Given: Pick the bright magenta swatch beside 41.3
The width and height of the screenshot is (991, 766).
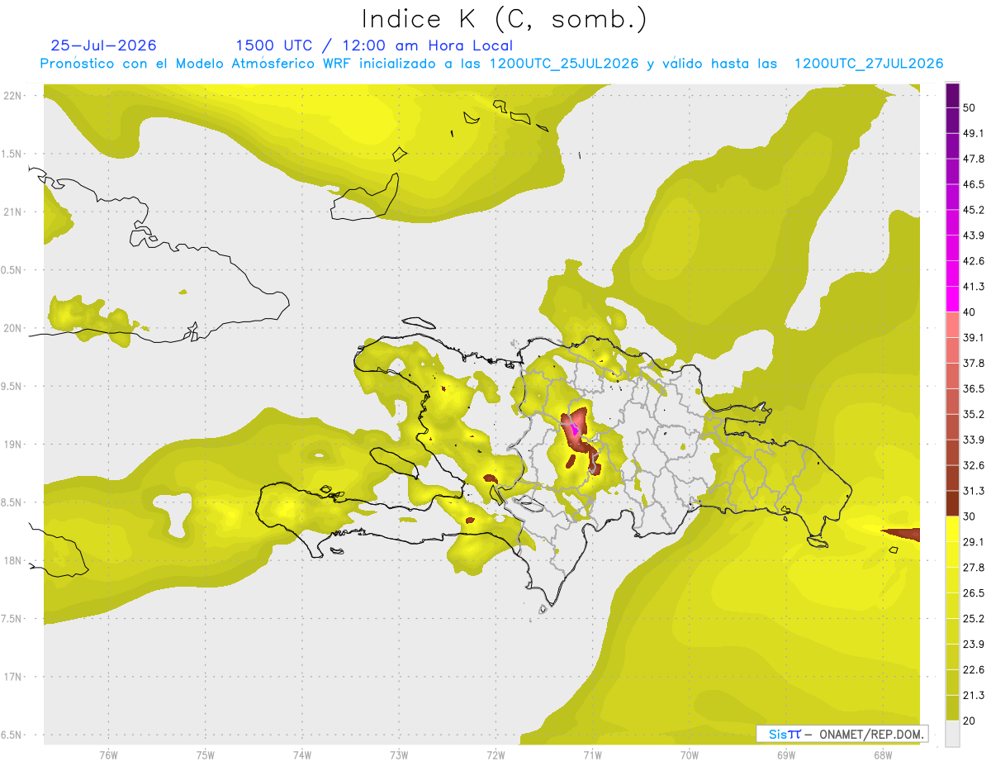Looking at the screenshot, I should click(952, 299).
